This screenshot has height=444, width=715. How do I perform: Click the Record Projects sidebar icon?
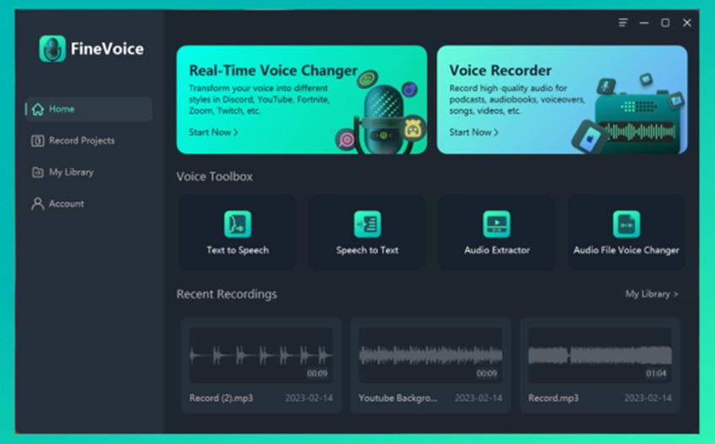(x=37, y=141)
